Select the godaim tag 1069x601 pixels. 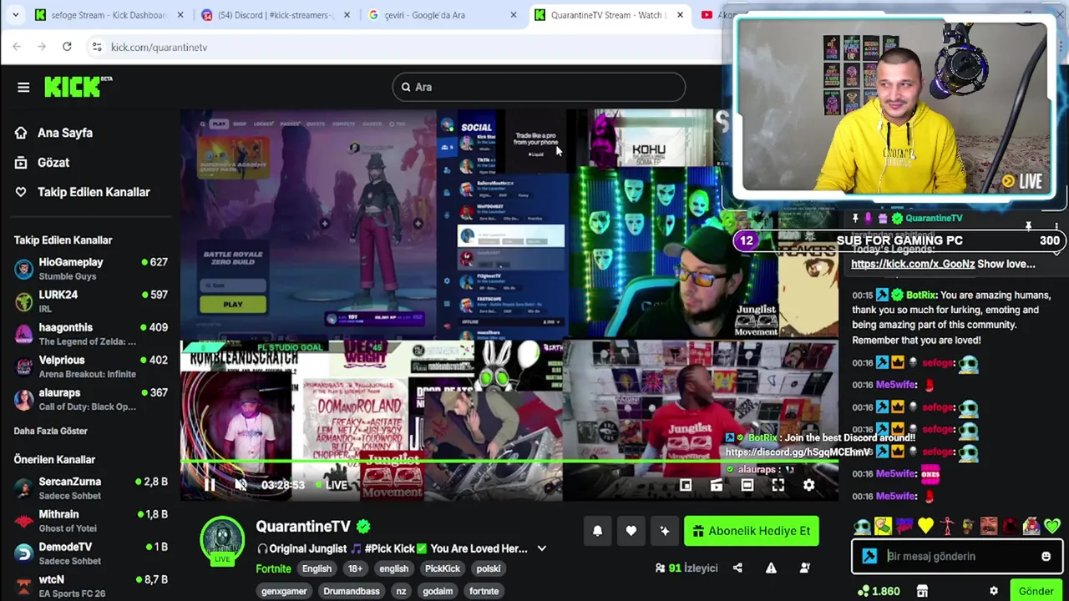(x=438, y=591)
